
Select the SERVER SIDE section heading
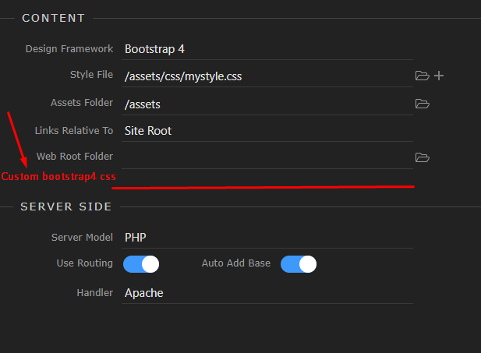pos(66,207)
